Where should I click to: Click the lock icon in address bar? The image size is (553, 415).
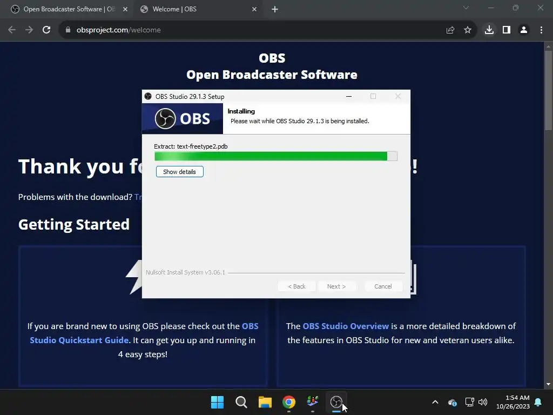click(68, 30)
